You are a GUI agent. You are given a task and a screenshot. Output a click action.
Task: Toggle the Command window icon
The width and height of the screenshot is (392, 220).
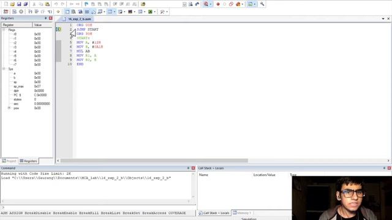[67, 12]
